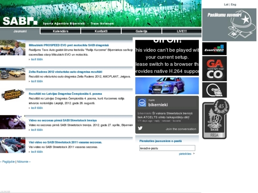Click favorite on the bikernieki tweet
Viewport: 258px width, 193px height.
coord(177,121)
